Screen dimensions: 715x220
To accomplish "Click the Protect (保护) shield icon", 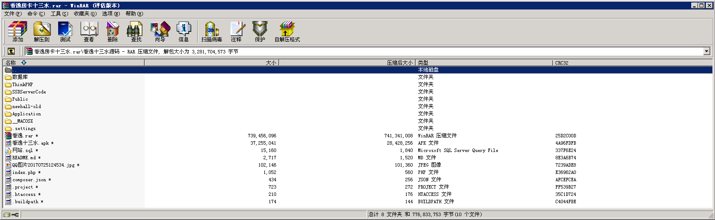I will 260,31.
